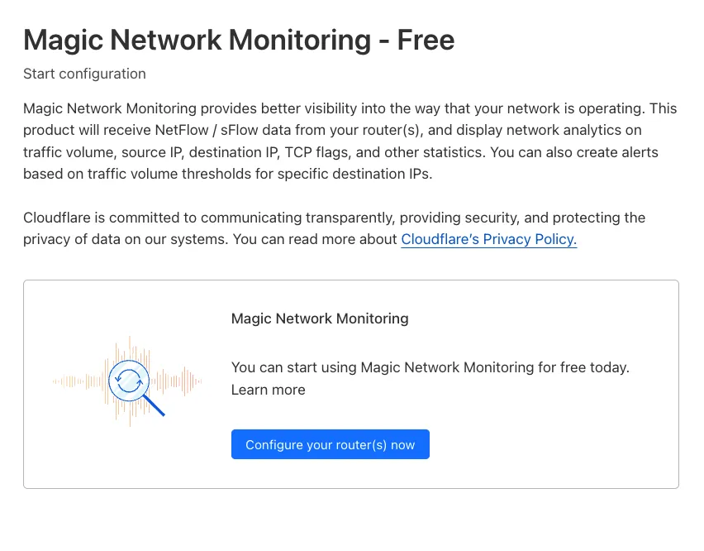This screenshot has height=551, width=704.
Task: Click the NetFlow description paragraph
Action: coord(347,141)
